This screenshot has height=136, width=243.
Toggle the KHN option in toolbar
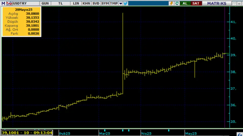tap(86, 3)
